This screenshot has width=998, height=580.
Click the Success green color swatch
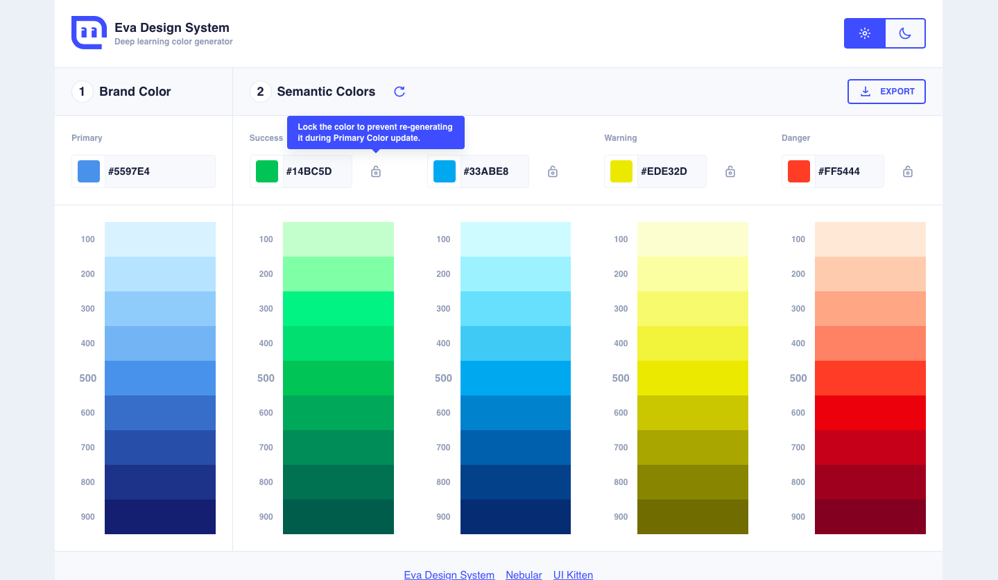(x=267, y=171)
